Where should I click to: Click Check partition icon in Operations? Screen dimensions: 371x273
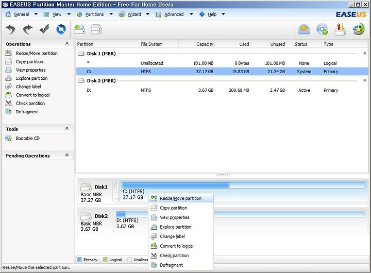point(9,103)
